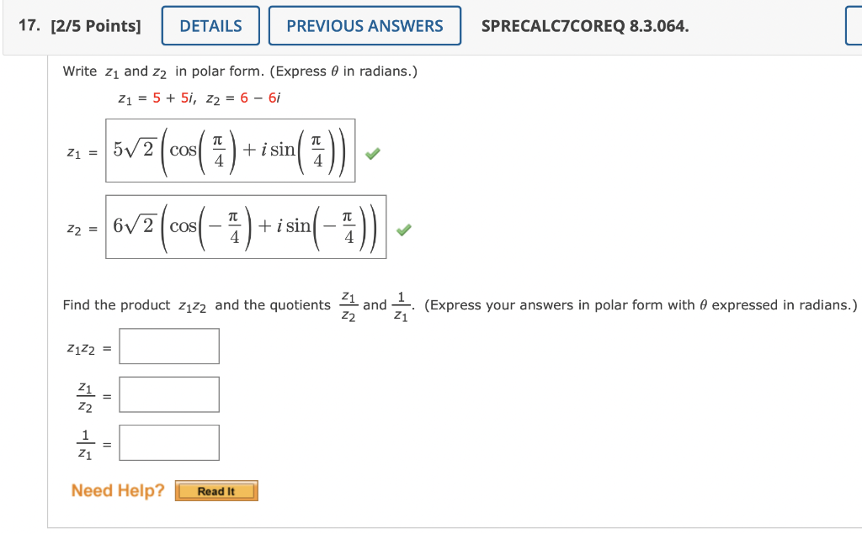Click the green checkmark beside z1 answer
862x534 pixels.
[372, 153]
